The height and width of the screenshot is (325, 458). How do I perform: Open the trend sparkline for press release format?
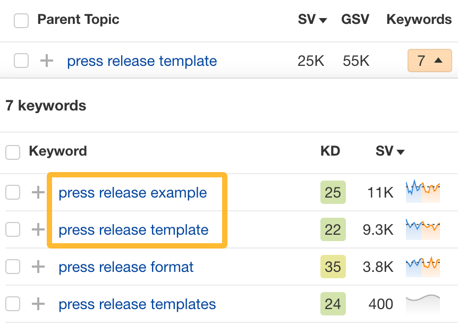(x=422, y=267)
